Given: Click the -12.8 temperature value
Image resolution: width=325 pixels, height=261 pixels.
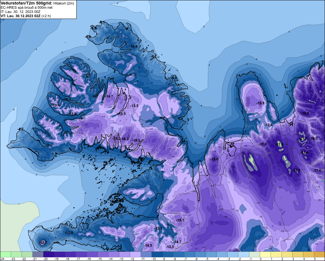Looking at the screenshot, I should click(72, 114).
